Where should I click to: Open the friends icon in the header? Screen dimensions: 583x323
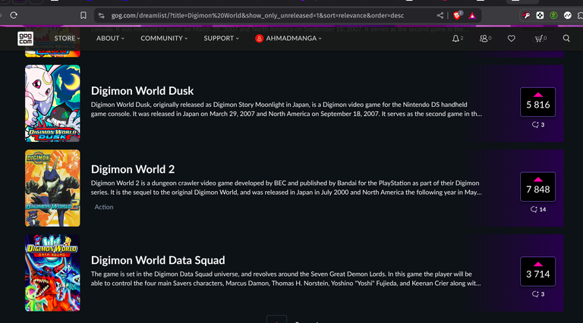[484, 38]
